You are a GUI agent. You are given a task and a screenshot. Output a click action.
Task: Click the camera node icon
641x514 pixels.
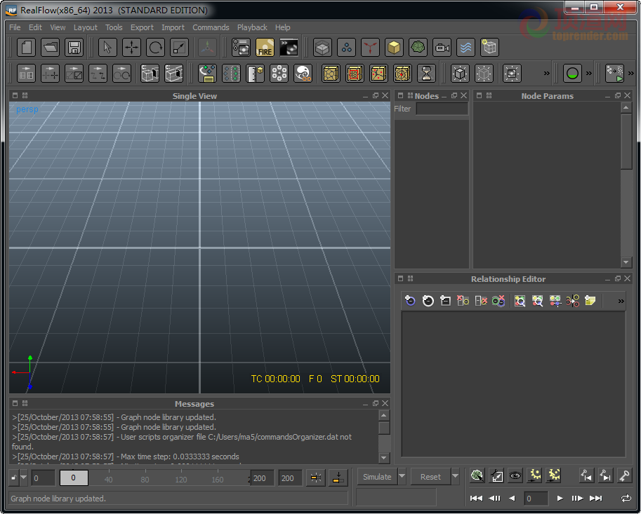(x=442, y=48)
